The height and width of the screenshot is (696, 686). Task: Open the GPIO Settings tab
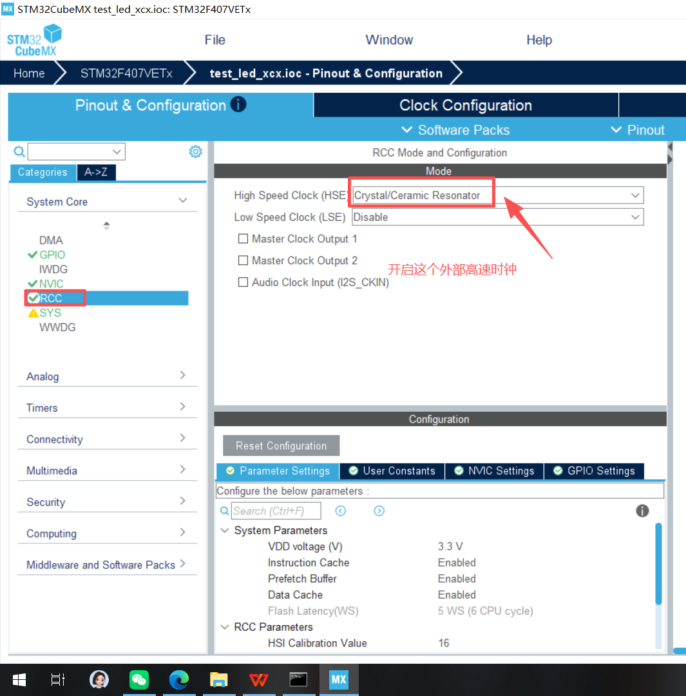[595, 471]
